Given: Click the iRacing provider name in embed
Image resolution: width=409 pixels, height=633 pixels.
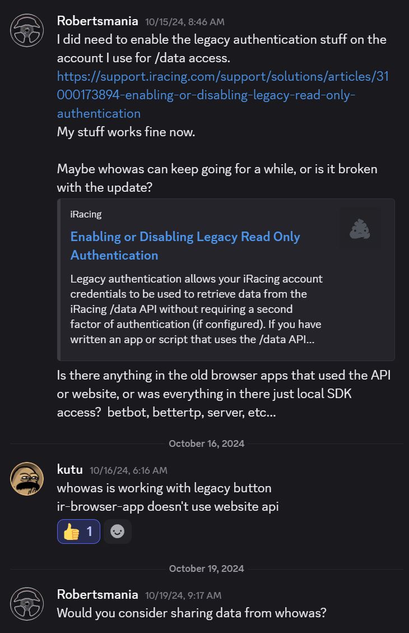Looking at the screenshot, I should pos(86,214).
